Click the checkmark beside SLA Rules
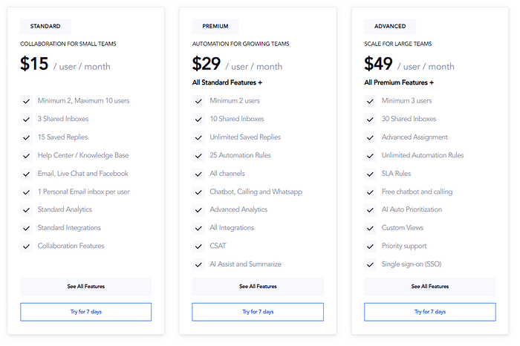The width and height of the screenshot is (520, 346). click(x=370, y=174)
